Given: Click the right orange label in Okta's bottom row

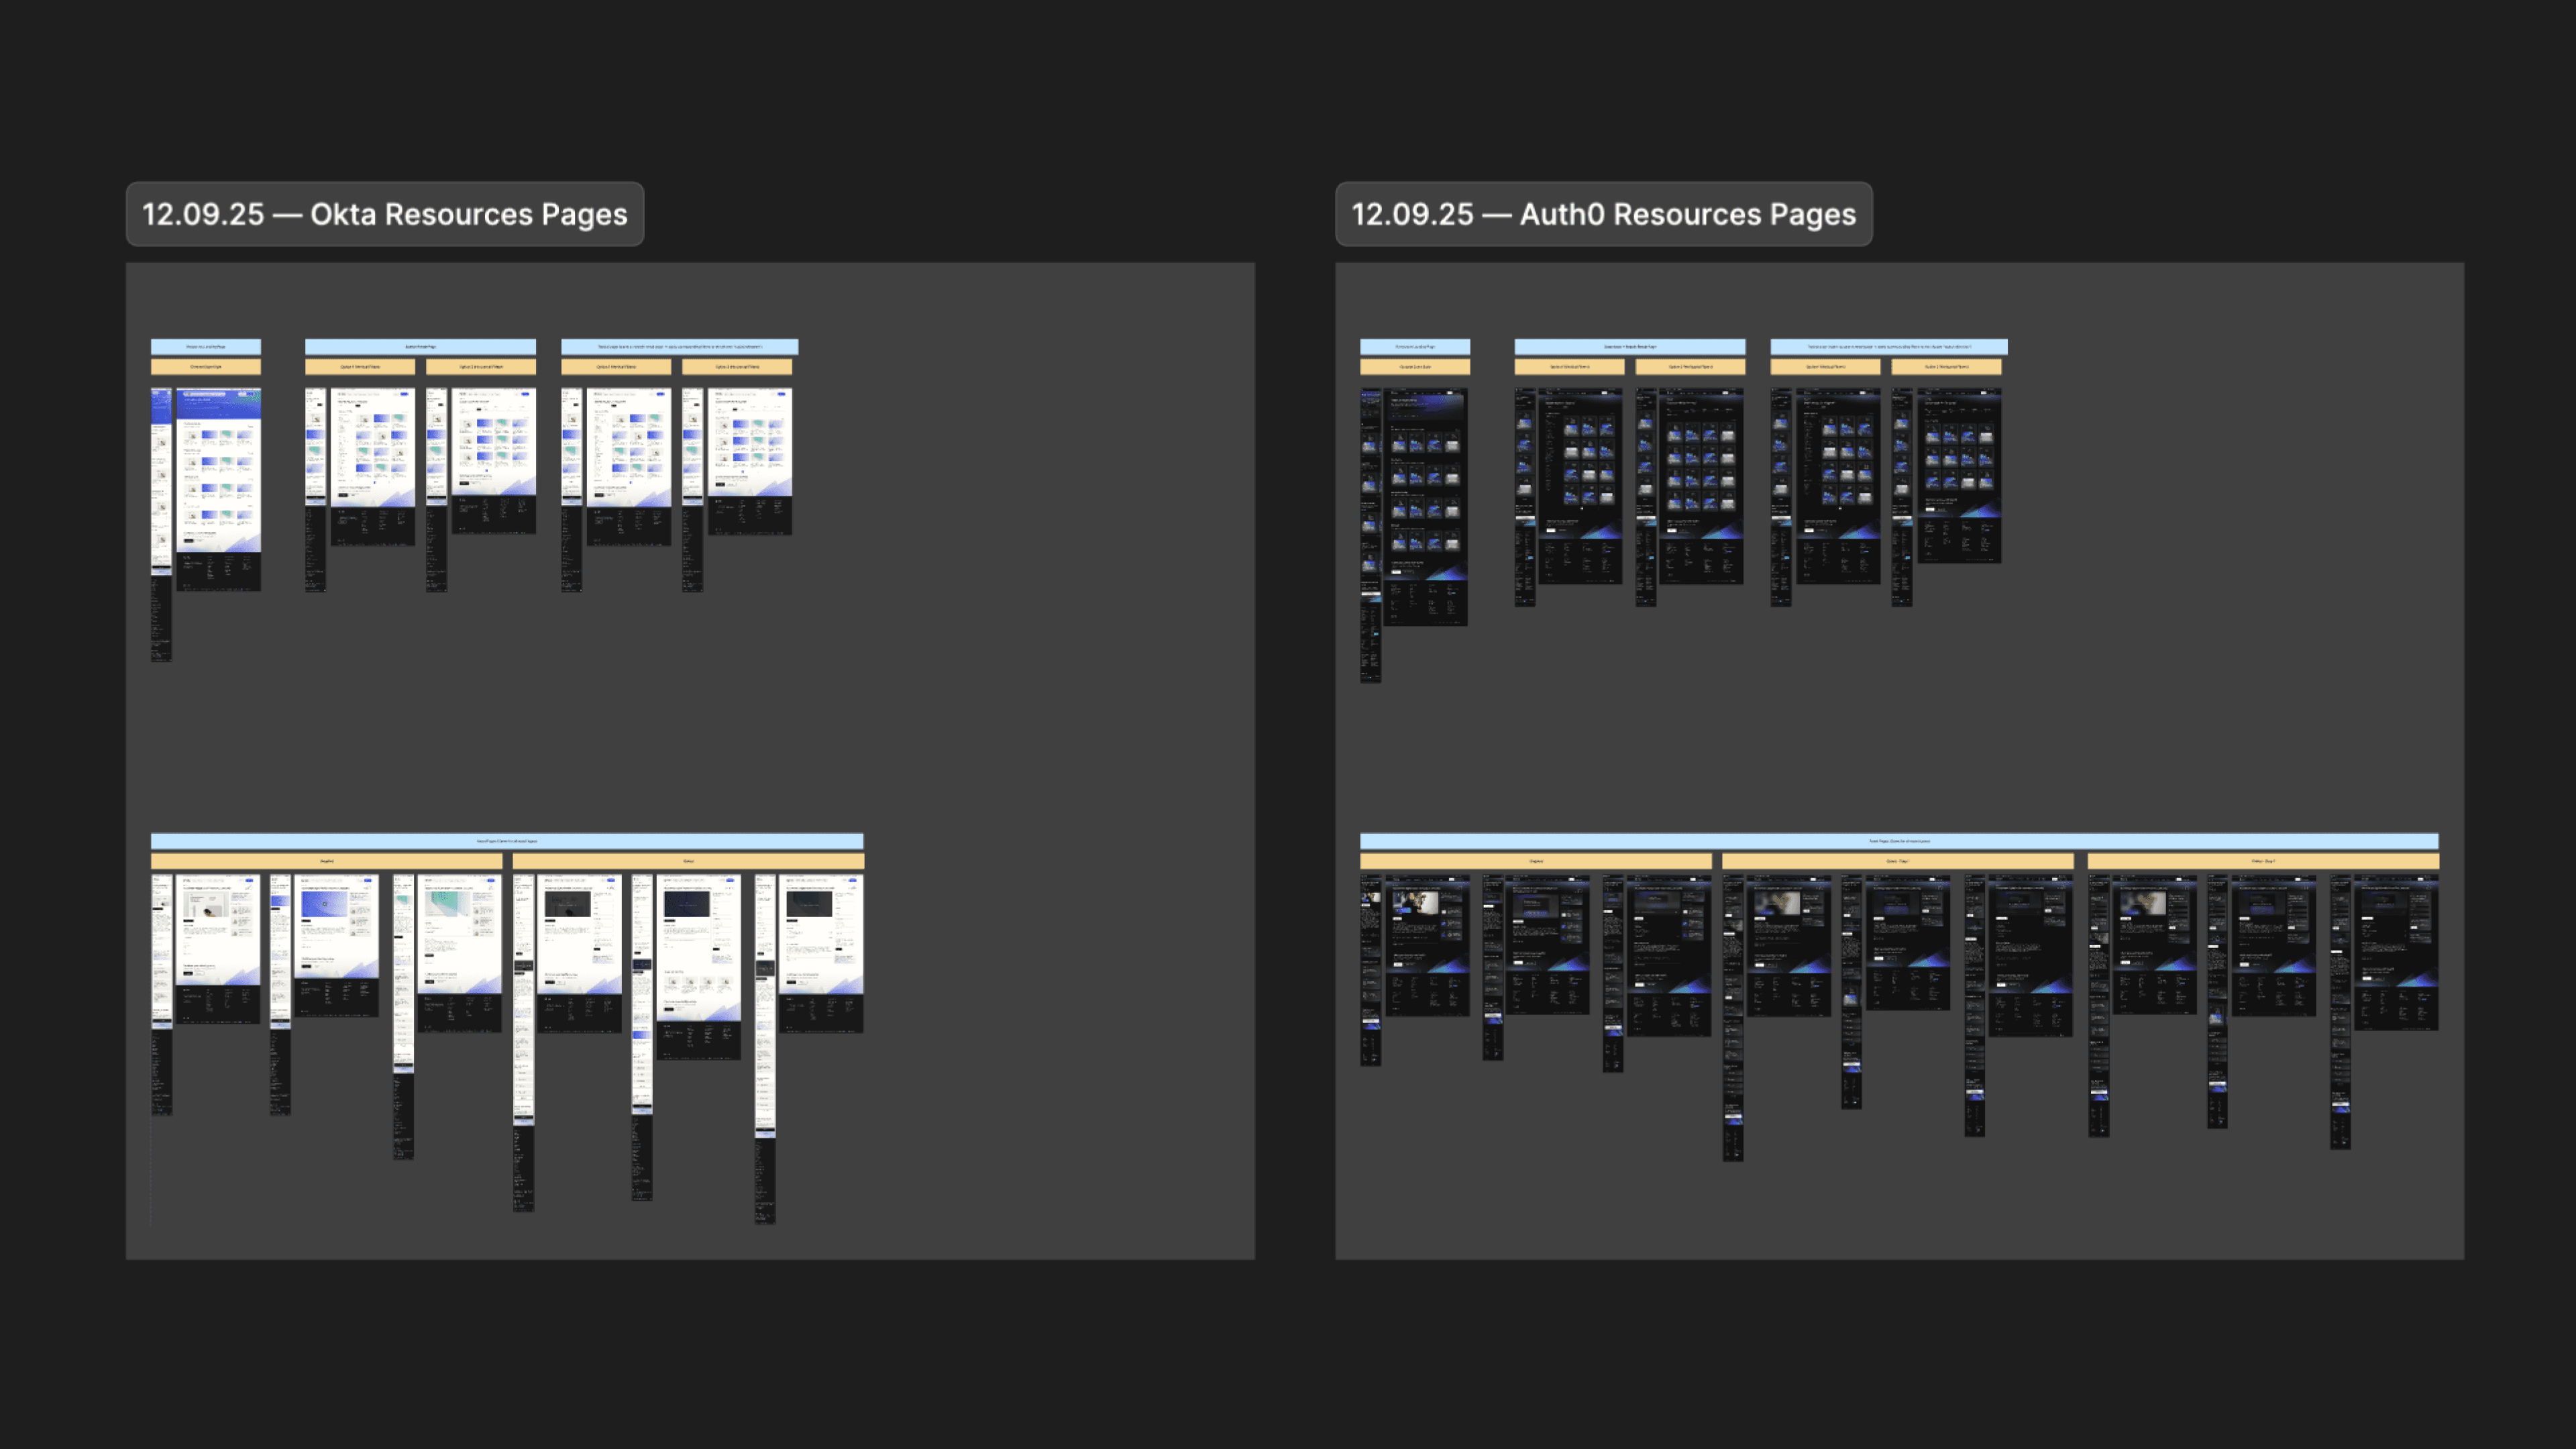Looking at the screenshot, I should coord(688,861).
